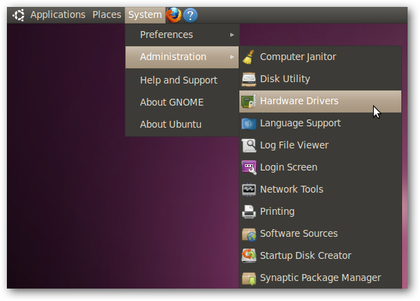
Task: Click the Printing printer icon
Action: 249,212
